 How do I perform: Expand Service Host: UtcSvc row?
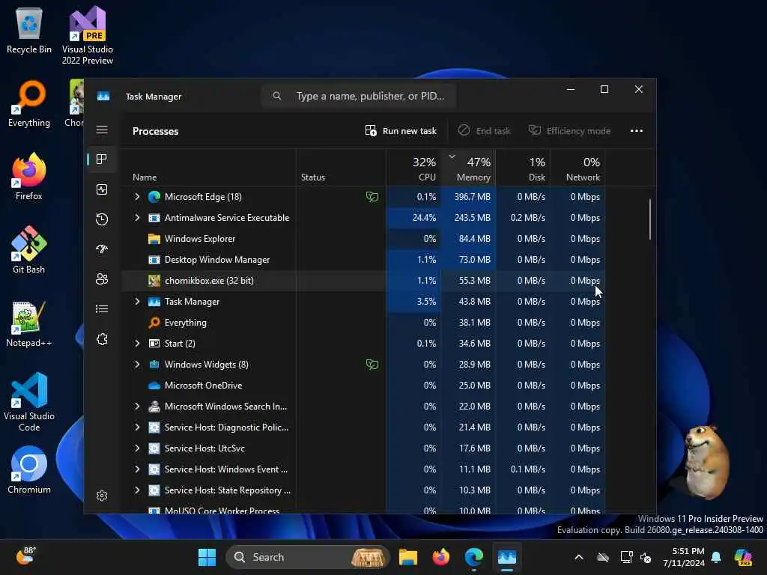[x=137, y=448]
